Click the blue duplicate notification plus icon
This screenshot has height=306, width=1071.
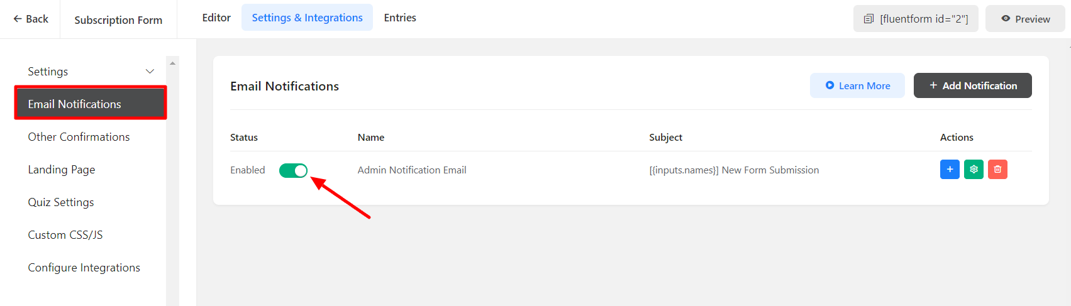(x=950, y=170)
